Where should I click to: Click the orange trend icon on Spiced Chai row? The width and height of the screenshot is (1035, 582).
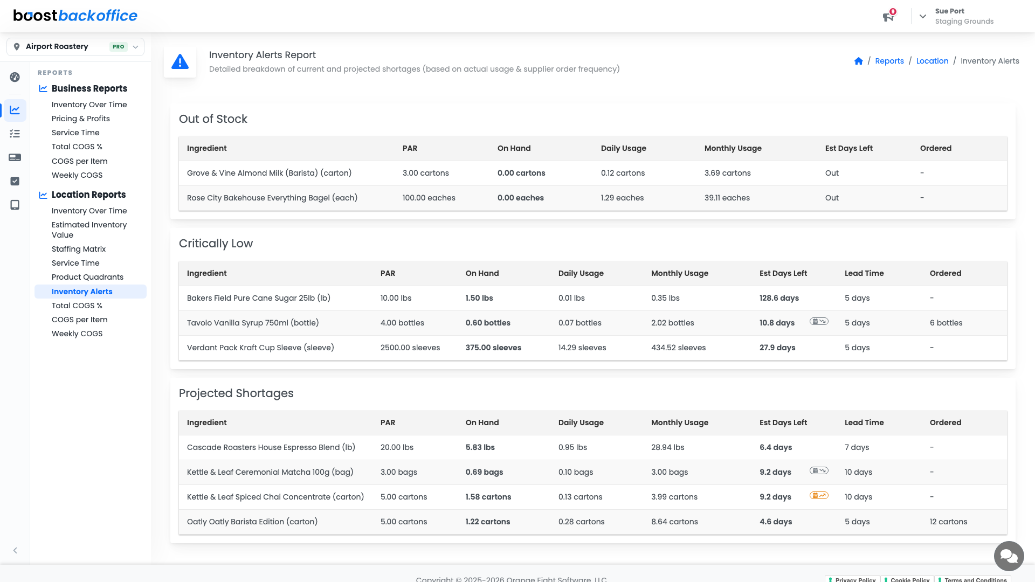tap(819, 495)
